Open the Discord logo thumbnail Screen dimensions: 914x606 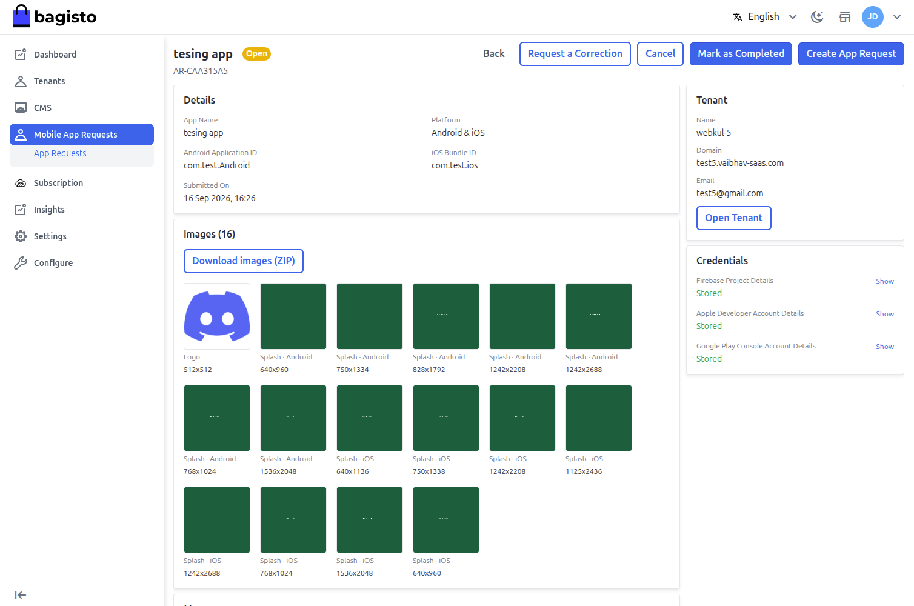[217, 316]
